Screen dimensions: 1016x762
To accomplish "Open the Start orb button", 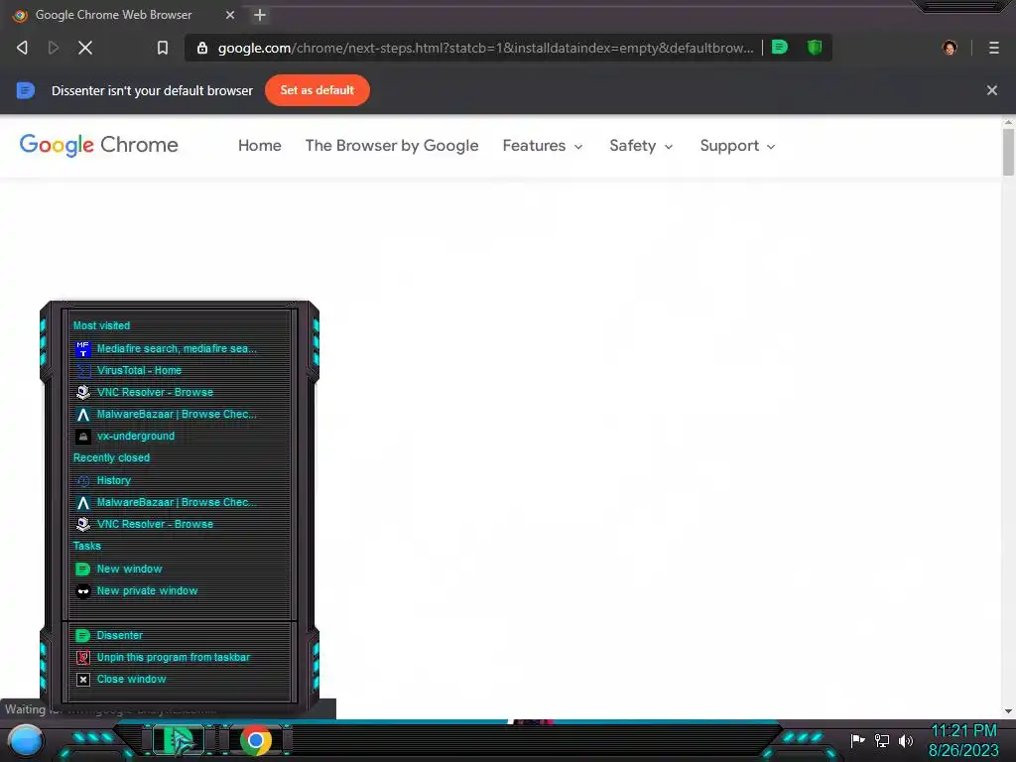I will point(25,740).
